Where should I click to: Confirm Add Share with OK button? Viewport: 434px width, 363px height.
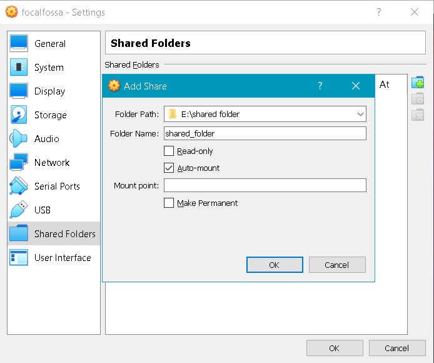(x=274, y=265)
